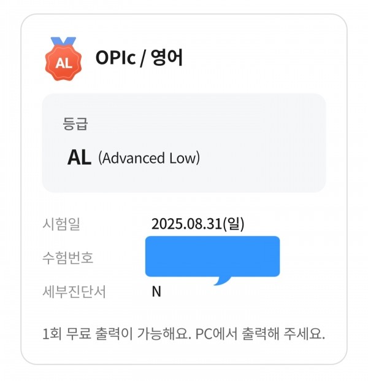Image resolution: width=368 pixels, height=381 pixels.
Task: Tap the bold AL grade text
Action: [x=79, y=157]
